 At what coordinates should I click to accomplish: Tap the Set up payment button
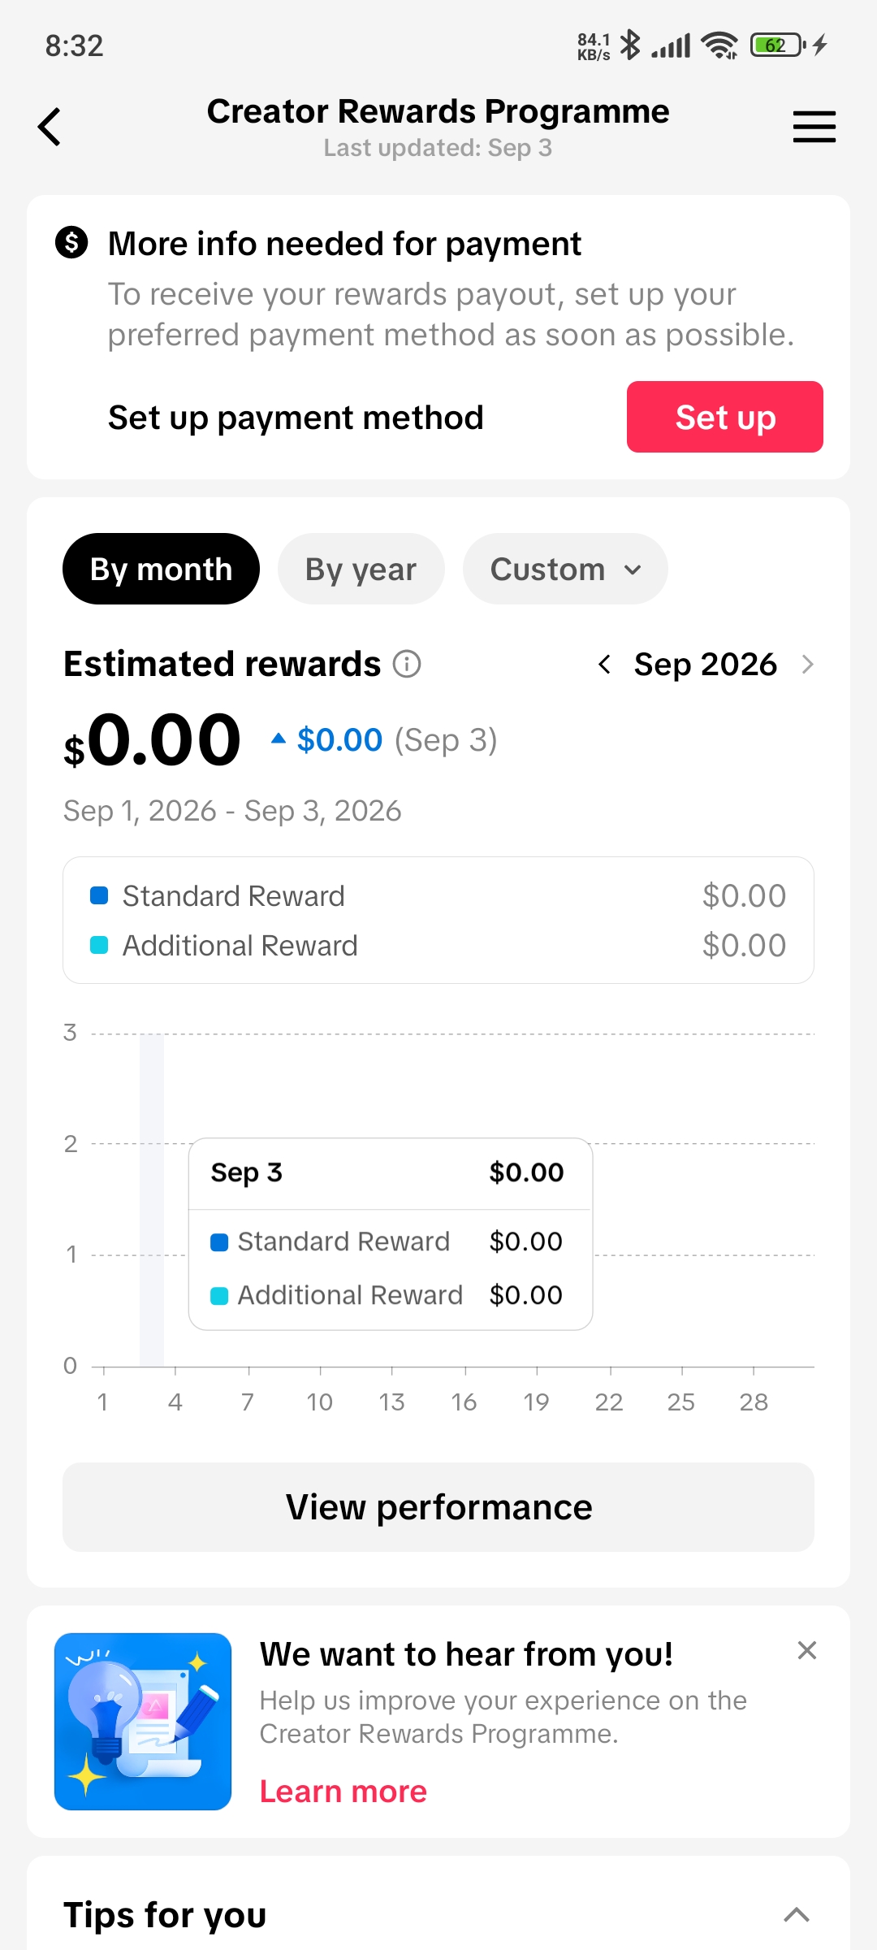pyautogui.click(x=724, y=417)
